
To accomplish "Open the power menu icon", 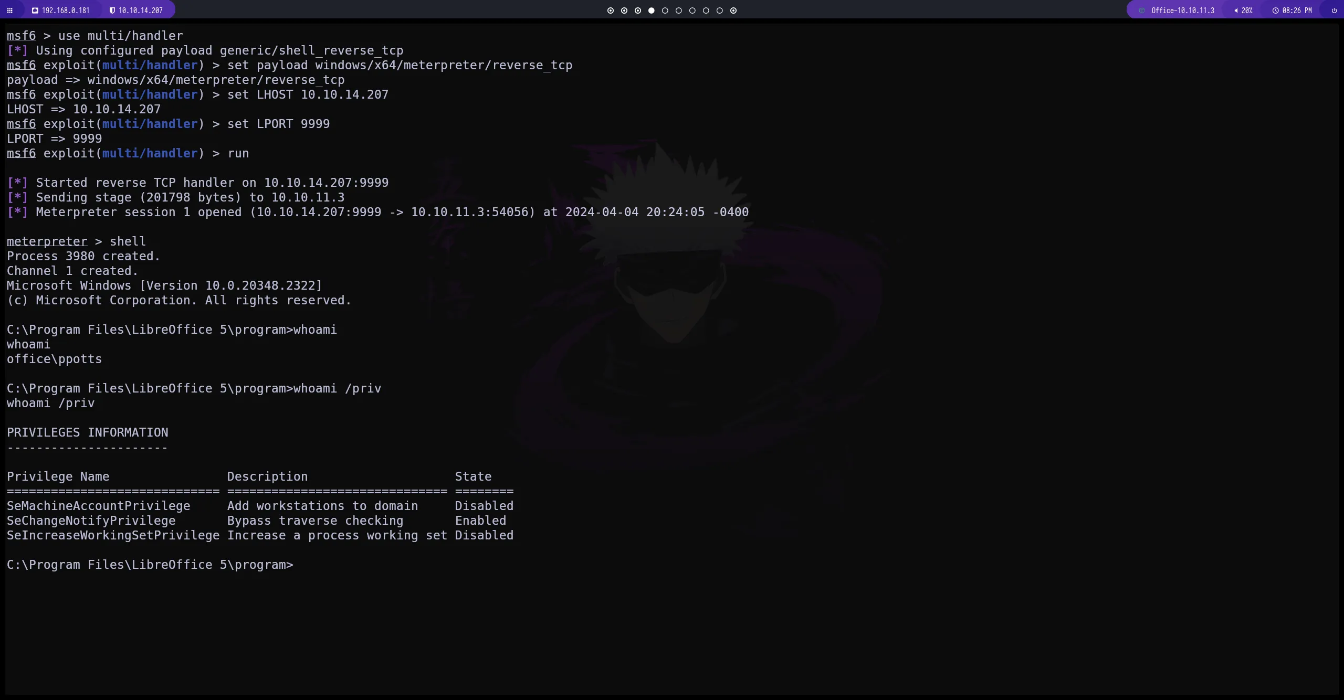I will tap(1334, 10).
